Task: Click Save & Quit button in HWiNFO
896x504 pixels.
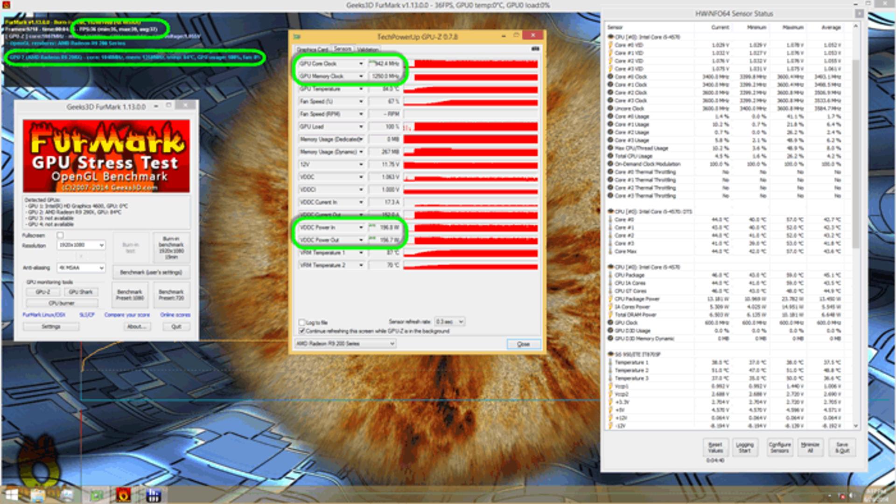Action: pos(842,448)
